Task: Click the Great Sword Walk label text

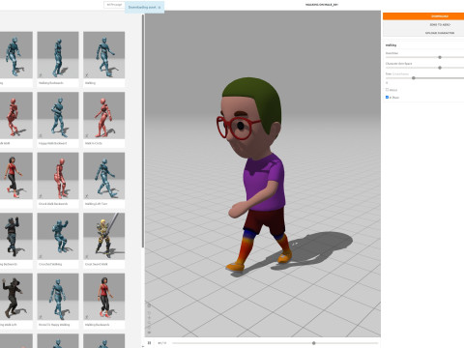Action: click(97, 264)
